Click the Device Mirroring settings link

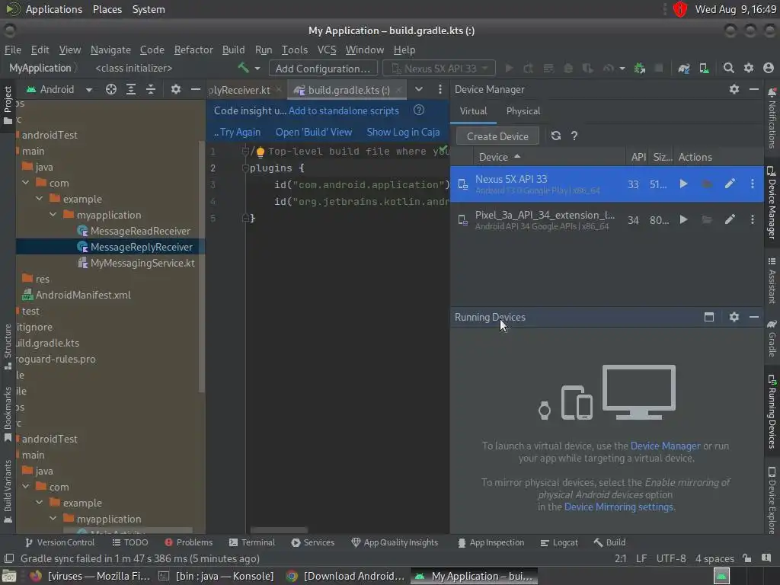pos(619,507)
